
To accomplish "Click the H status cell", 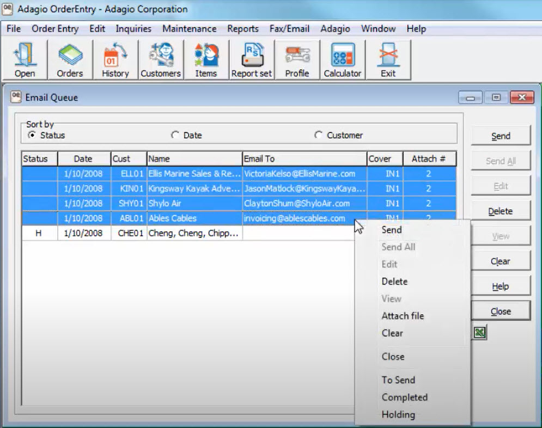I will click(39, 233).
